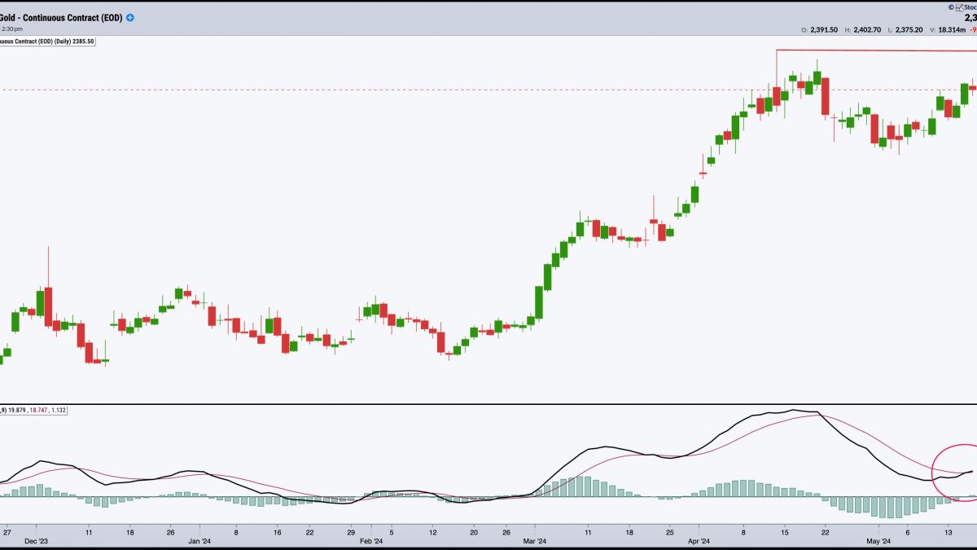Click the small chart logo icon after the copyright symbol
Screen dimensions: 977x550
[960, 7]
